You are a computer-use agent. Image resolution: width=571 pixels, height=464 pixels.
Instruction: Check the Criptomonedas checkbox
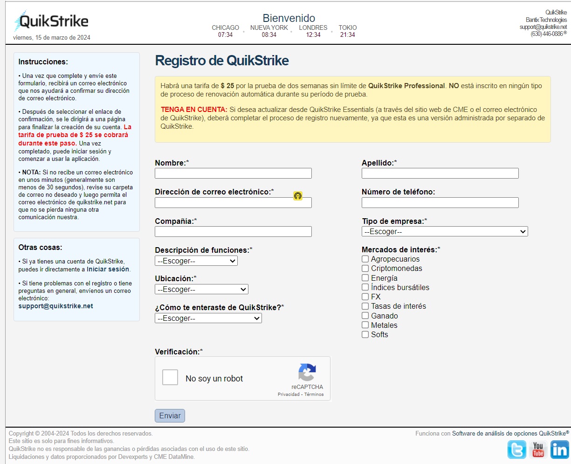click(x=365, y=268)
